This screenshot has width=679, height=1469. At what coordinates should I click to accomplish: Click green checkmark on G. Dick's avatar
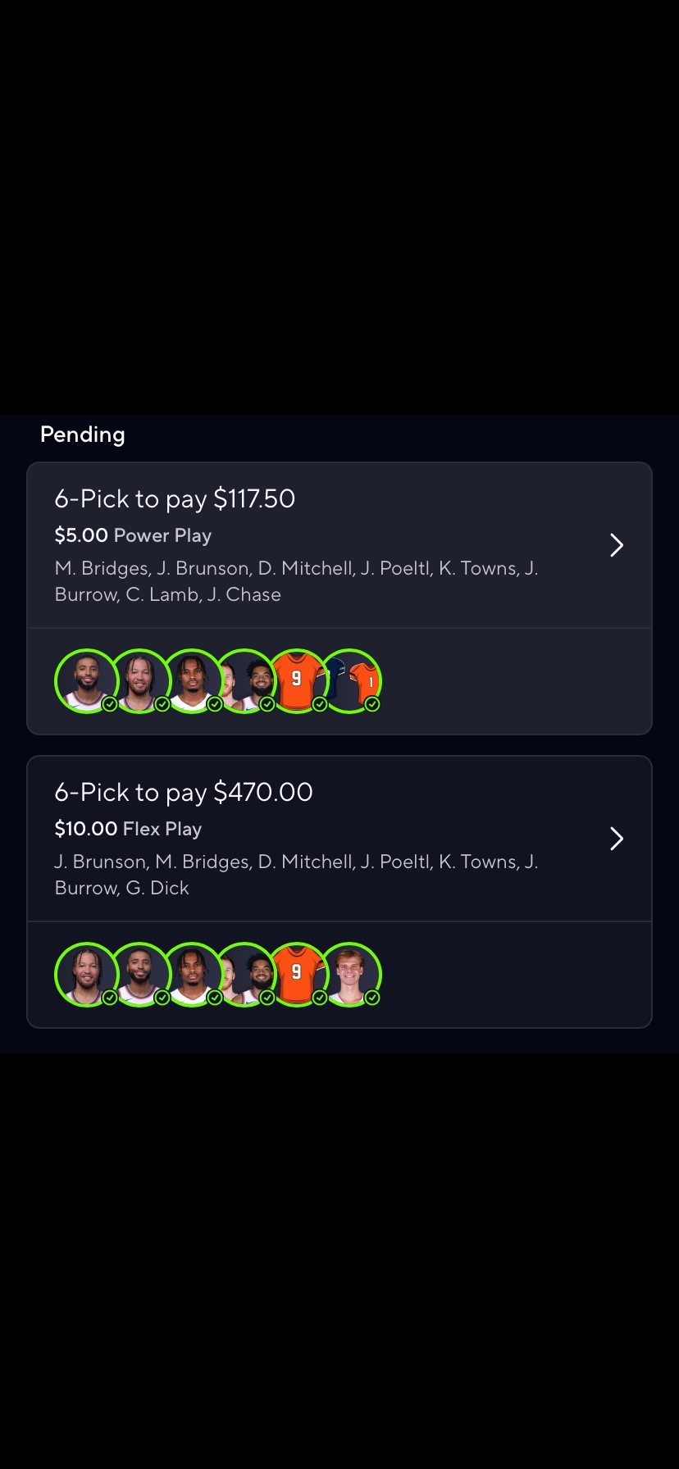372,998
